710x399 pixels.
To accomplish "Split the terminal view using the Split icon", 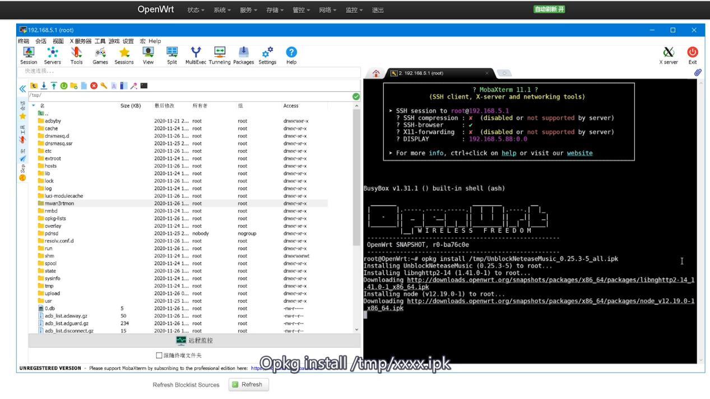I will 171,54.
